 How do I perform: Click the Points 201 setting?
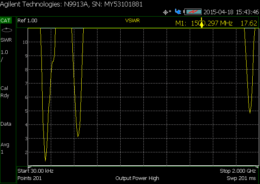(30, 178)
